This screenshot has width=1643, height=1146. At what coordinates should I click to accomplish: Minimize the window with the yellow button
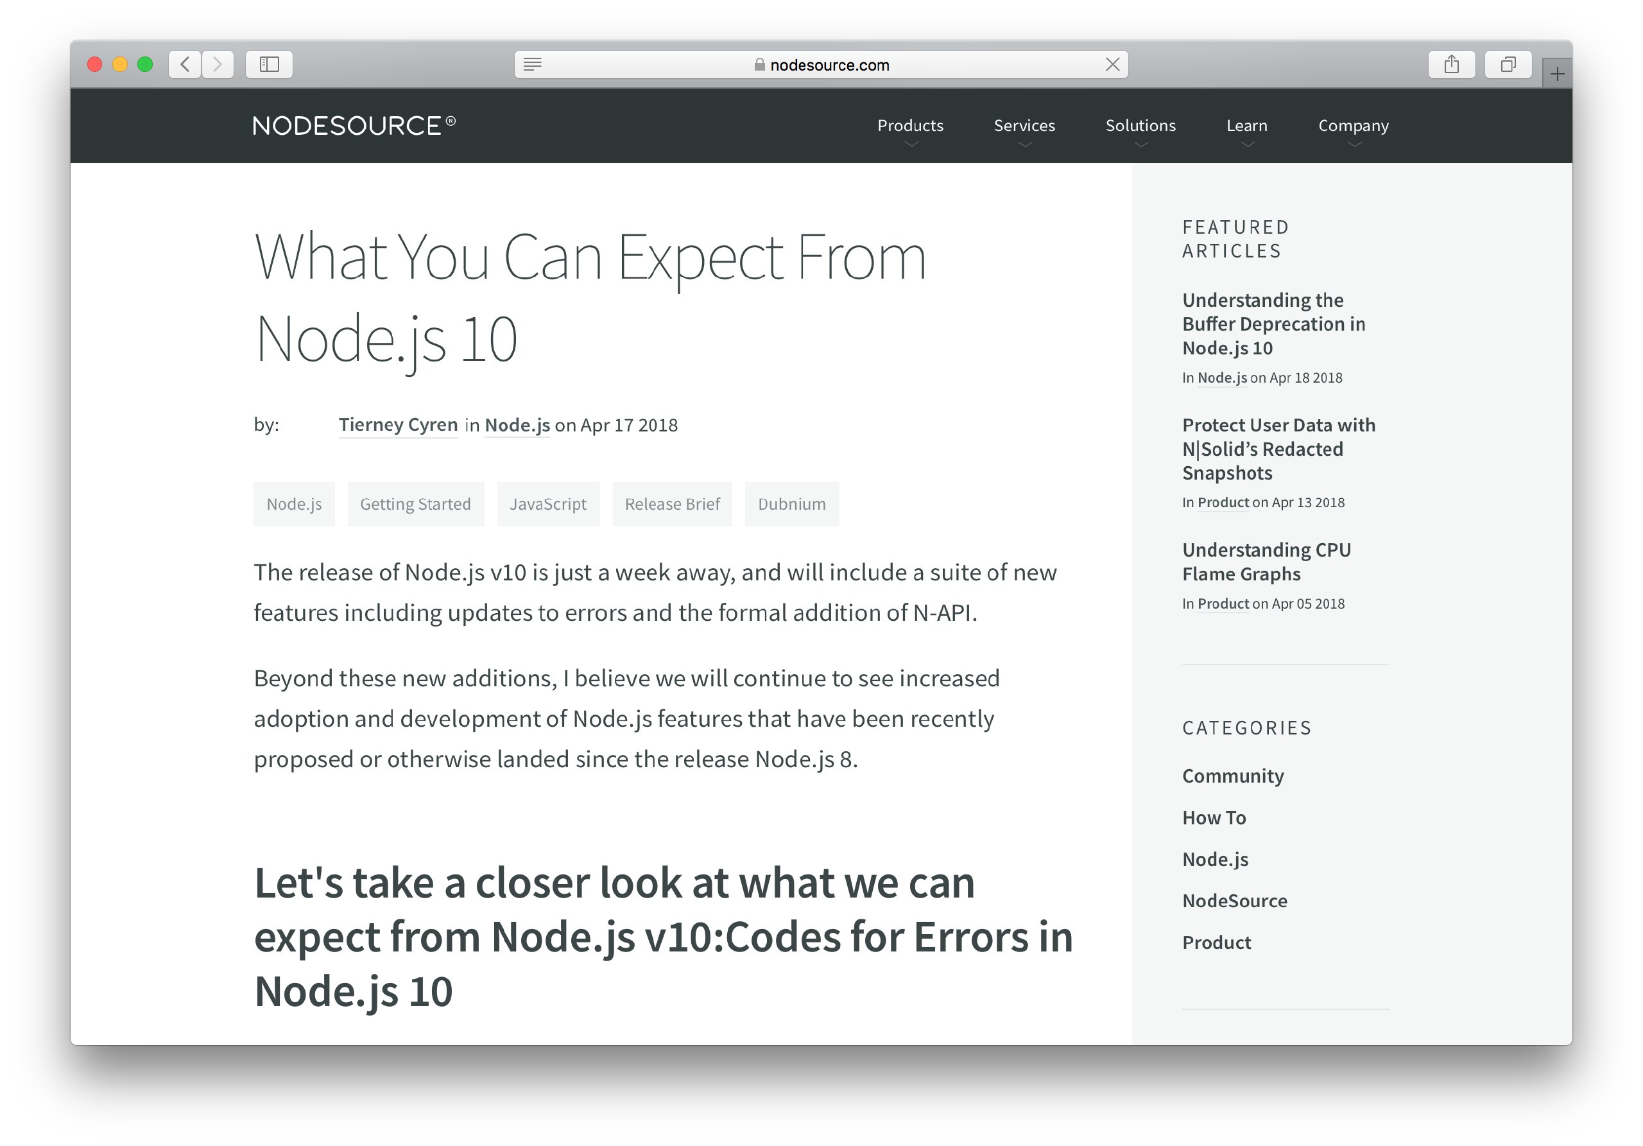coord(120,64)
